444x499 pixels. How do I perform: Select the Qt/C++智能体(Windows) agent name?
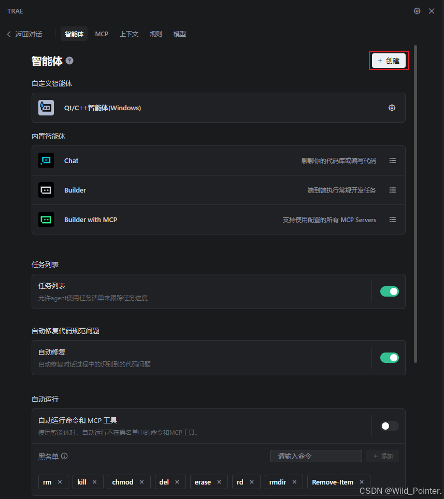click(x=103, y=108)
